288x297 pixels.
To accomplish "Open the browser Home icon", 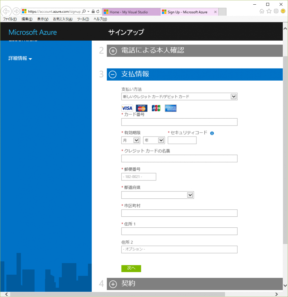I will coord(262,11).
